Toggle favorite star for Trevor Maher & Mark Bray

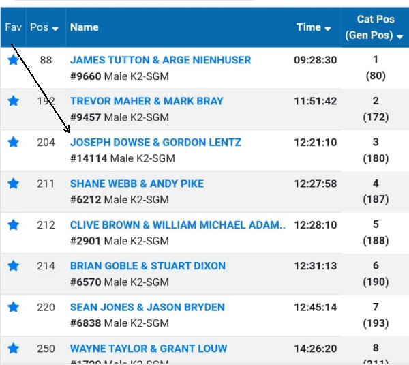(13, 102)
